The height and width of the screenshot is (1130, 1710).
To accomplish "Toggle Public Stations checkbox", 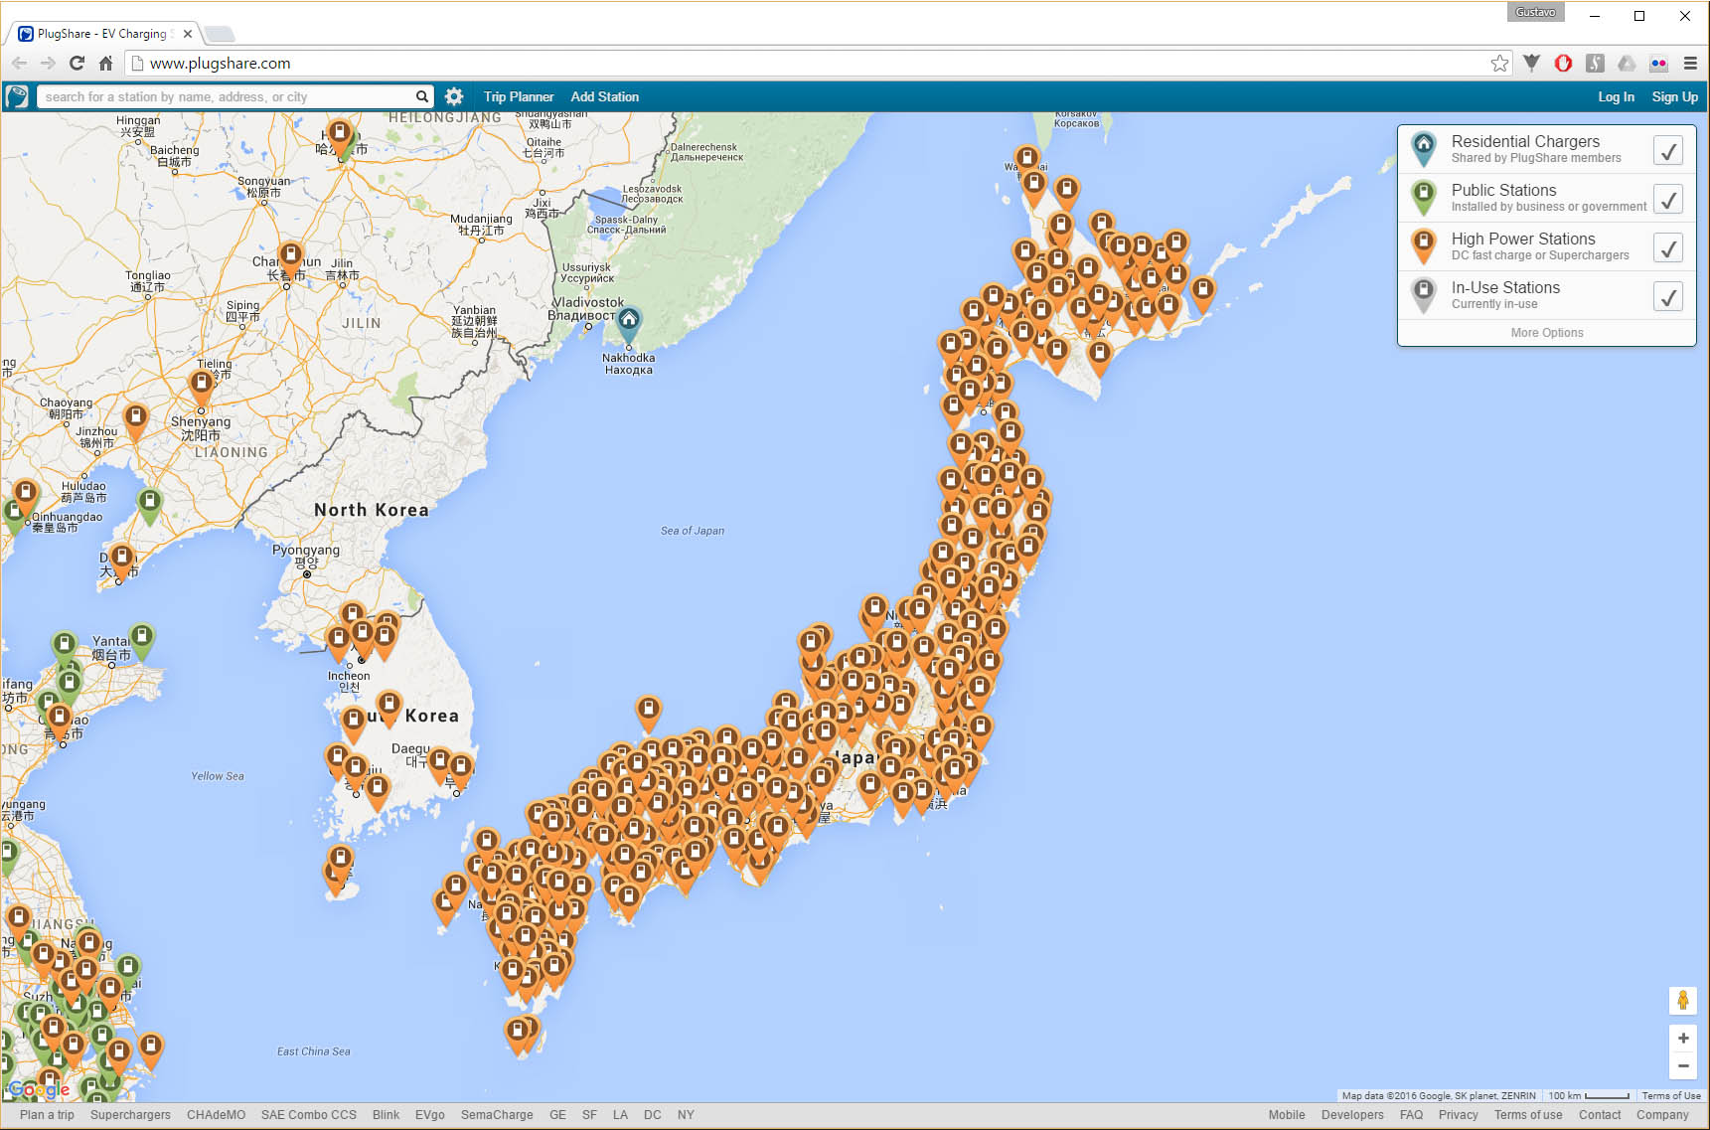I will 1668,199.
